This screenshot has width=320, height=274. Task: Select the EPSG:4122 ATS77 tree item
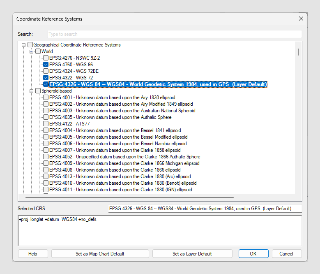[x=69, y=124]
